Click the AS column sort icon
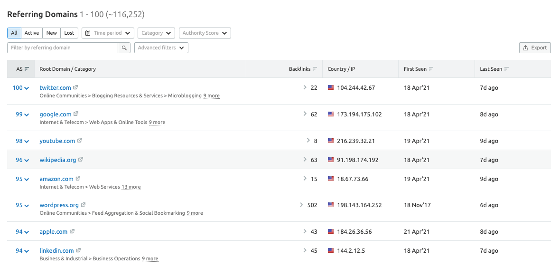 [x=27, y=69]
